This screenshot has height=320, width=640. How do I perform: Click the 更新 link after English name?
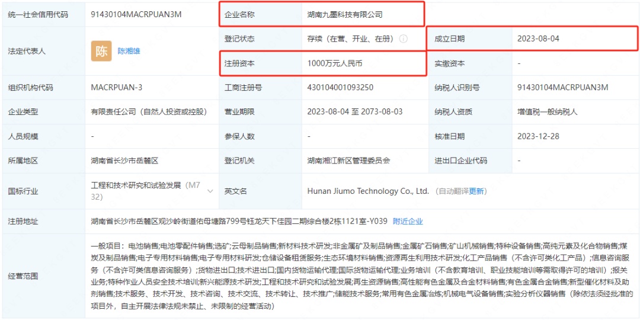[x=476, y=191]
